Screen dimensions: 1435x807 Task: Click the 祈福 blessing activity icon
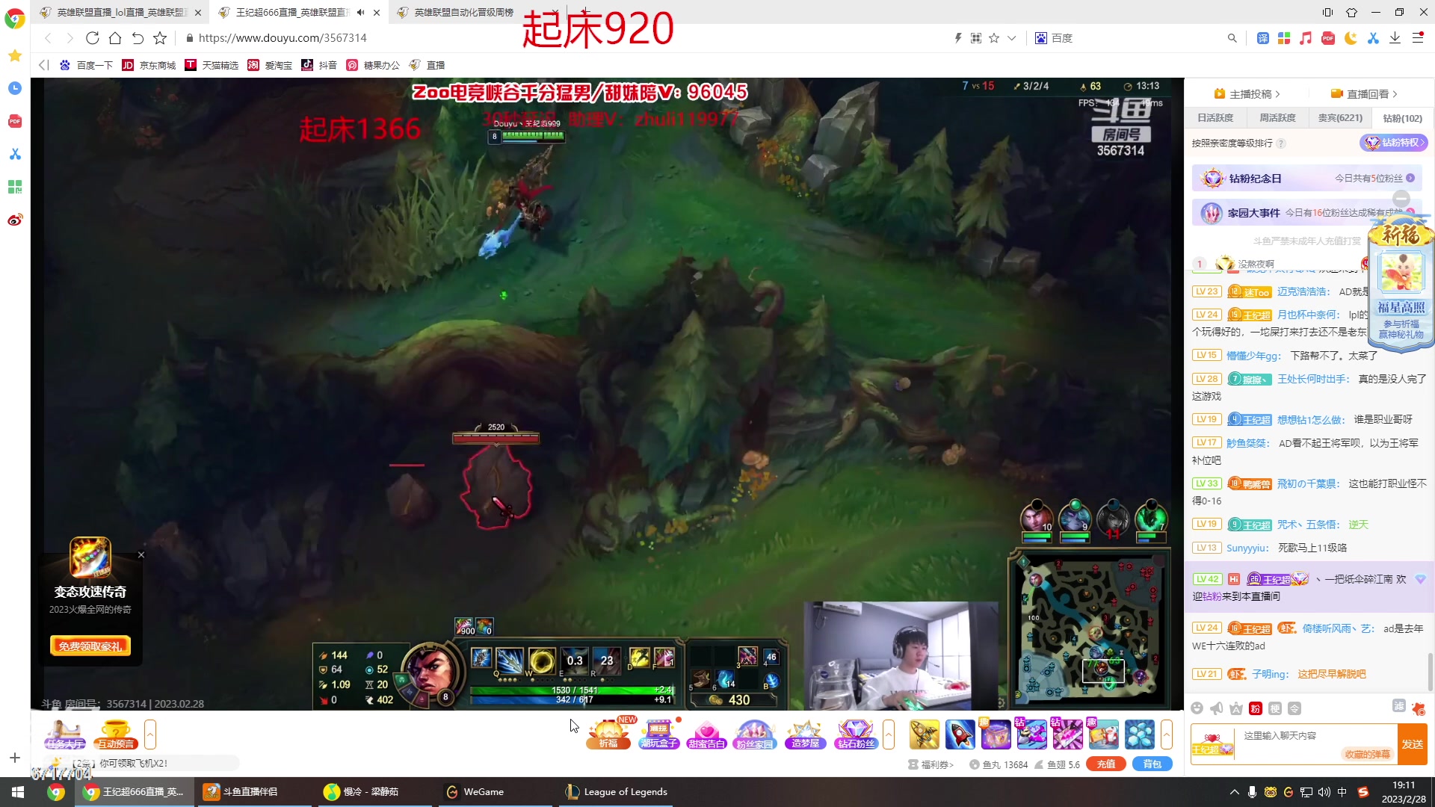tap(608, 734)
